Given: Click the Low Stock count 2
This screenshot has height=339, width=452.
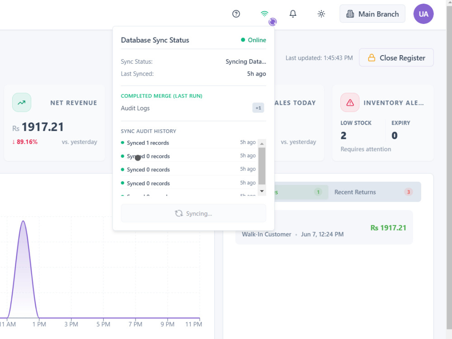Looking at the screenshot, I should (x=344, y=136).
